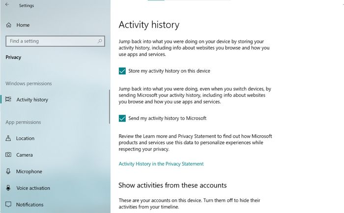Open the Camera permissions page

click(x=25, y=155)
